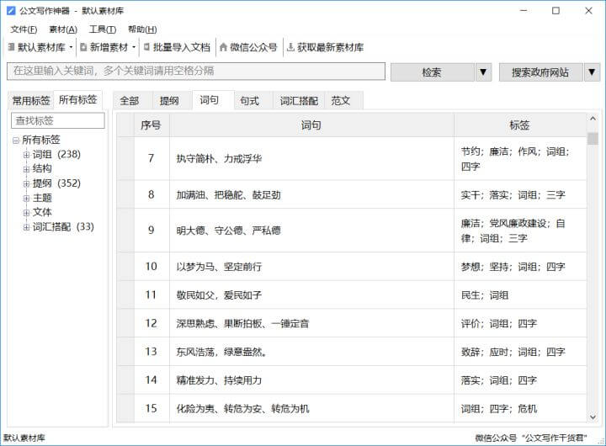Select the 词汇搭配 (33) tag label
The height and width of the screenshot is (446, 606).
coord(63,227)
